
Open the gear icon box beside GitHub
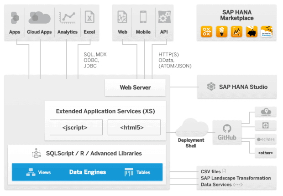tap(266, 125)
